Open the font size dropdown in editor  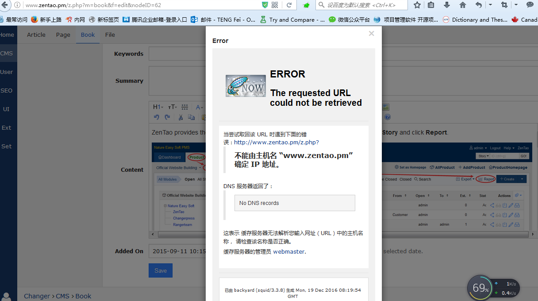point(173,107)
